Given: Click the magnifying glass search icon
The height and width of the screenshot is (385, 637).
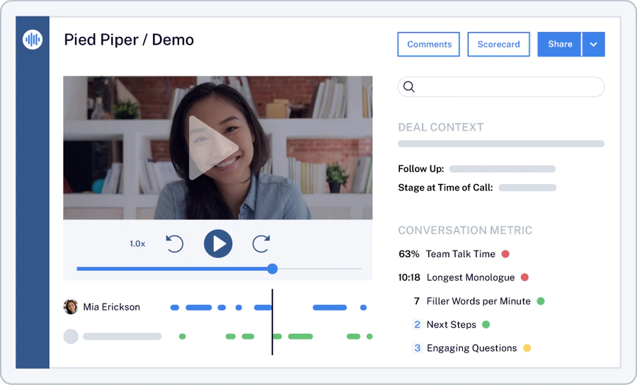Looking at the screenshot, I should [409, 86].
